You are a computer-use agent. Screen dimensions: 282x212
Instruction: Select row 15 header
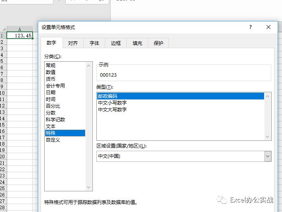[x=3, y=124]
